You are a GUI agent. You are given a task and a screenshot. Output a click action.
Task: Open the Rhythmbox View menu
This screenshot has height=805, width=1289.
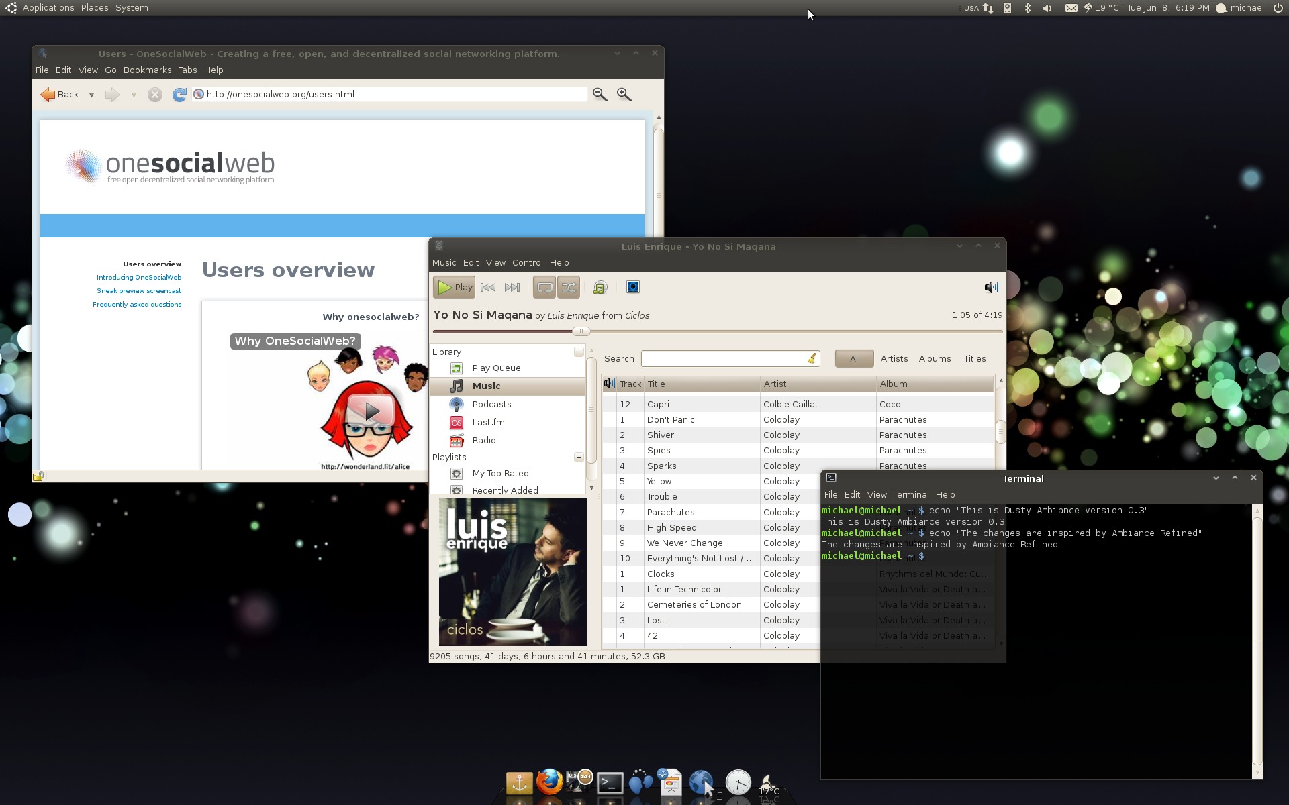pos(495,262)
